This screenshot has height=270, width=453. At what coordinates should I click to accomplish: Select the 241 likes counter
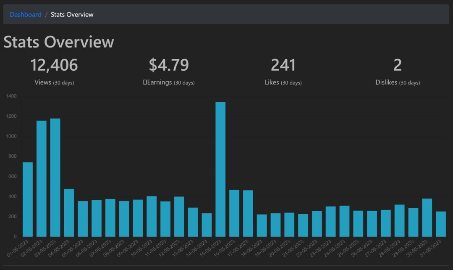283,65
